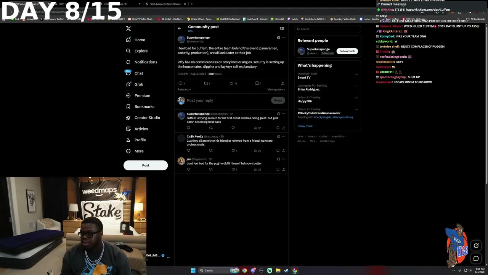Open the floating messages button at bottom right
The width and height of the screenshot is (488, 275).
pyautogui.click(x=476, y=259)
